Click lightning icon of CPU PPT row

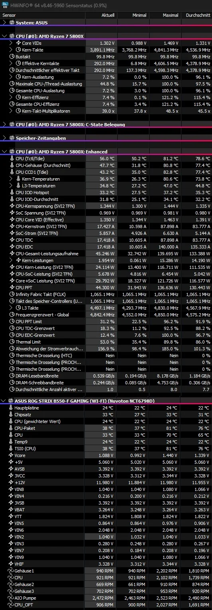click(12, 288)
